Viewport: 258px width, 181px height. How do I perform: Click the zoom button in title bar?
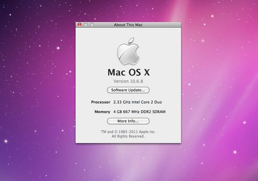(92, 25)
